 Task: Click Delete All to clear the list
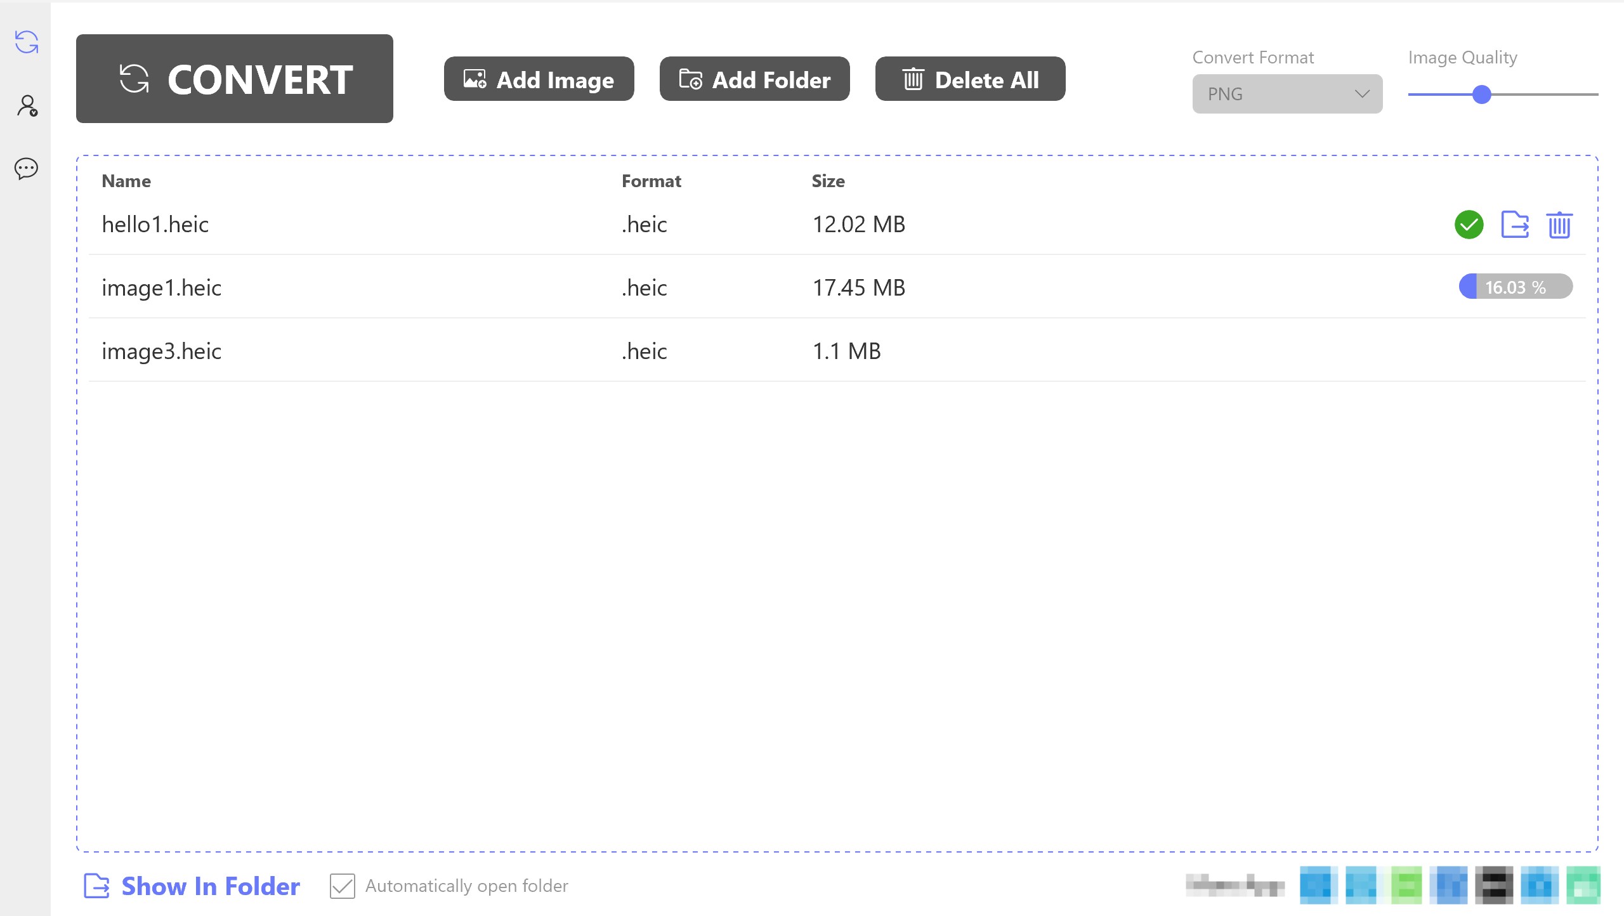(970, 79)
